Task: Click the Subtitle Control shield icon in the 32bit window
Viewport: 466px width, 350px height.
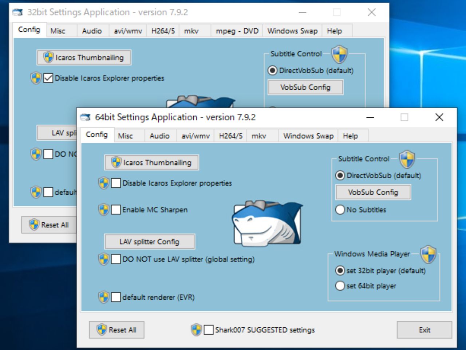Action: (x=339, y=55)
